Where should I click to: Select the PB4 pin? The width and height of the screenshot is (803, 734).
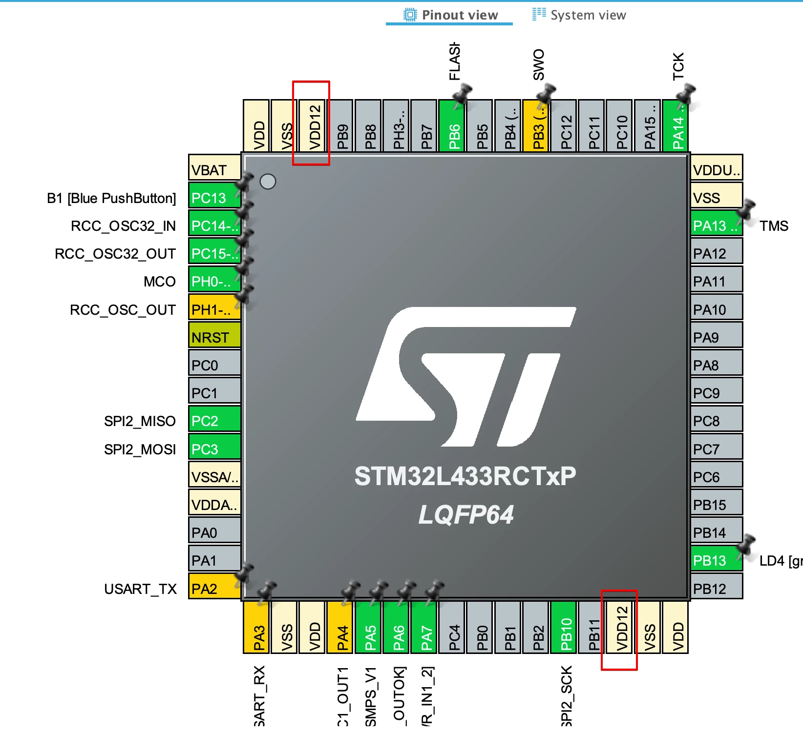pos(507,125)
